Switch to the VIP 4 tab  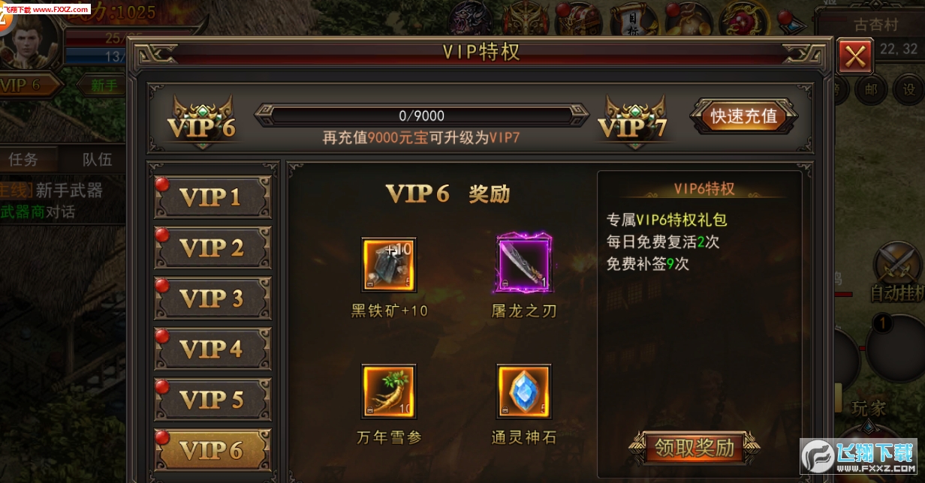(x=212, y=349)
